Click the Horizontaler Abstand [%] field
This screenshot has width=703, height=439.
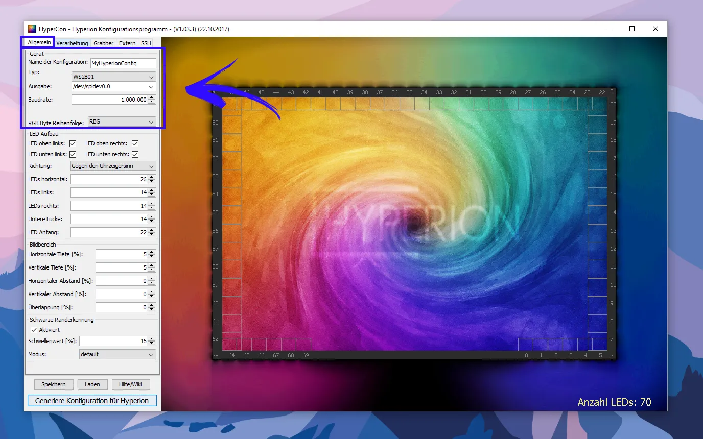coord(122,281)
